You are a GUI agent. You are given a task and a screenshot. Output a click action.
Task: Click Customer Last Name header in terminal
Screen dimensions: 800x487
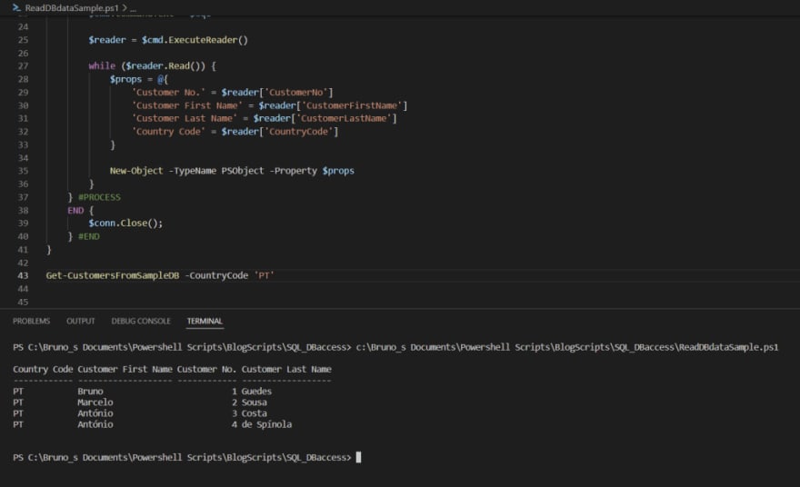[x=286, y=369]
